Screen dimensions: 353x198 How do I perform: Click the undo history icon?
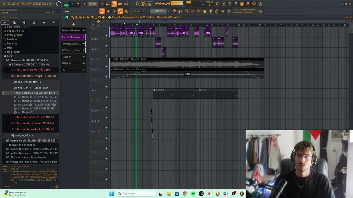pos(218,4)
